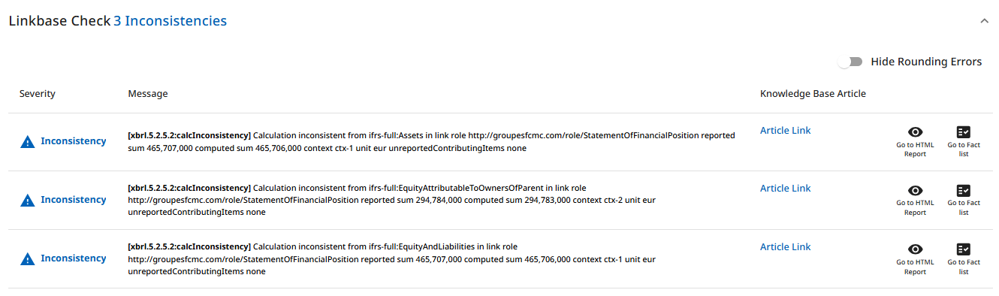Click the Severity column header
Viewport: 999px width, 296px height.
click(x=38, y=94)
